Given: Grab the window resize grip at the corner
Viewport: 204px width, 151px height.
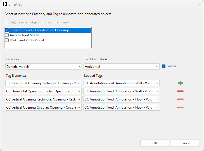Looking at the screenshot, I should tap(202, 149).
